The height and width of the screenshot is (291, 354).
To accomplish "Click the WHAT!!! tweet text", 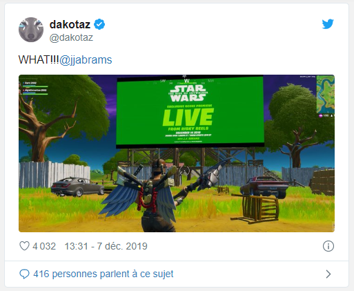I will [39, 59].
